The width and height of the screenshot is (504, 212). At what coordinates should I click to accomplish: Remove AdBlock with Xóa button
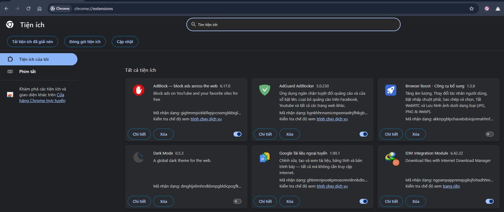click(x=163, y=134)
